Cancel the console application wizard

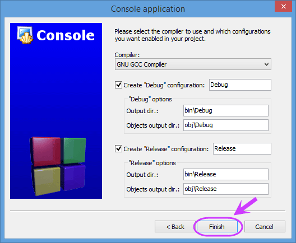tap(265, 227)
